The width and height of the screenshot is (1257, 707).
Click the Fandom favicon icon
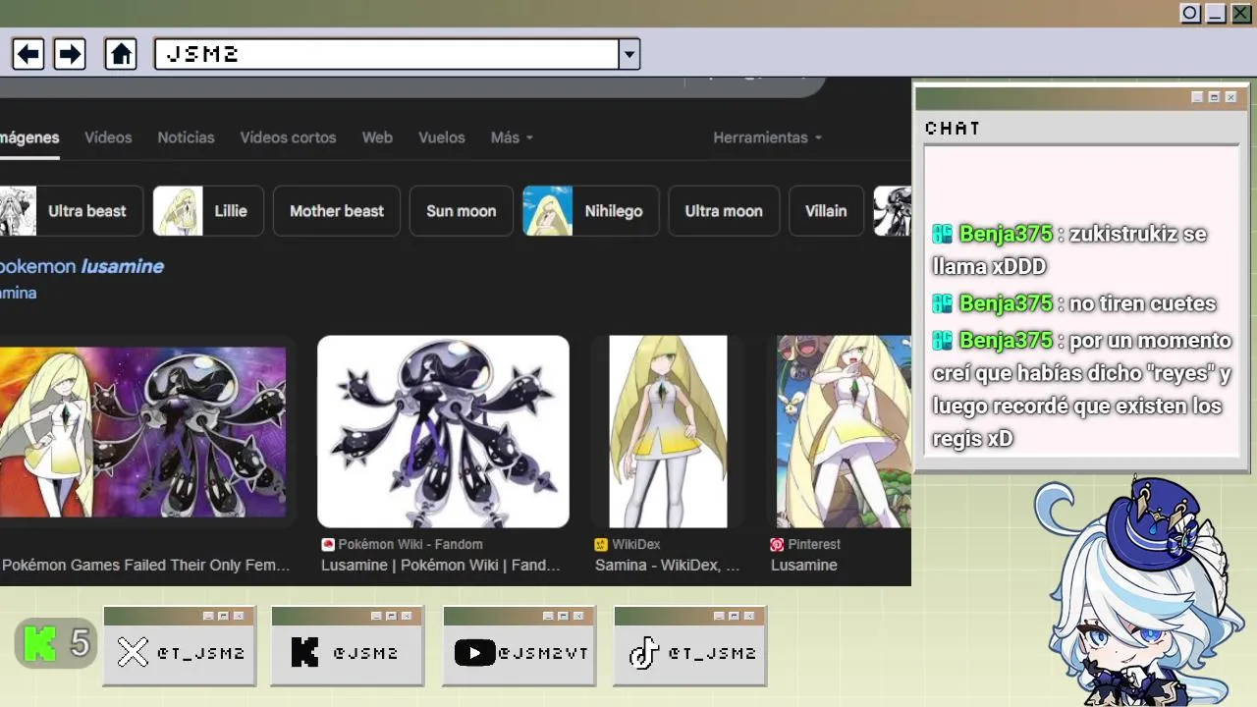328,544
